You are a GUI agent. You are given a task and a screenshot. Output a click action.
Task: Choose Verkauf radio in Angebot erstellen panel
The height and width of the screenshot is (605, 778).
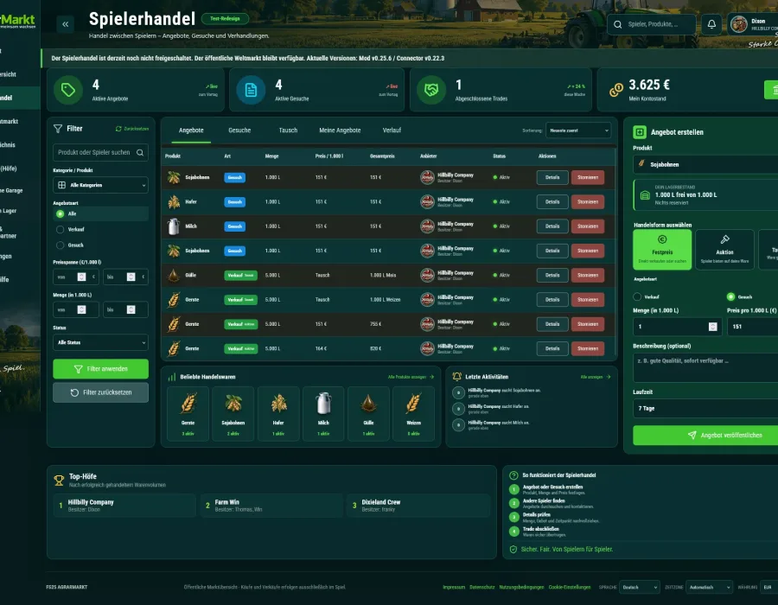[638, 296]
